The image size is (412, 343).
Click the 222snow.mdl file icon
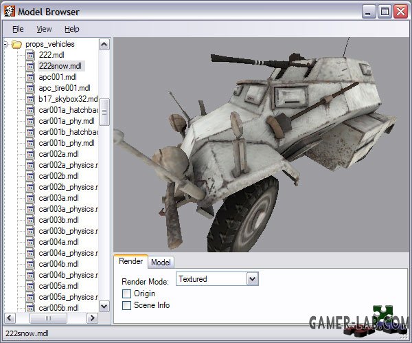30,66
